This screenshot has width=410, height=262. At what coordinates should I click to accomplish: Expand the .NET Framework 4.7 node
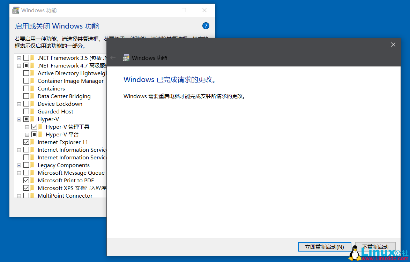click(x=19, y=66)
